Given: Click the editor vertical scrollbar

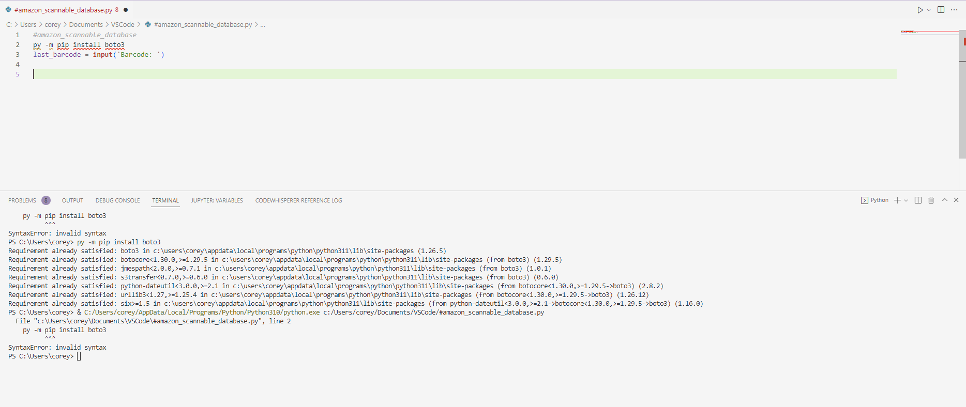Looking at the screenshot, I should 962,94.
